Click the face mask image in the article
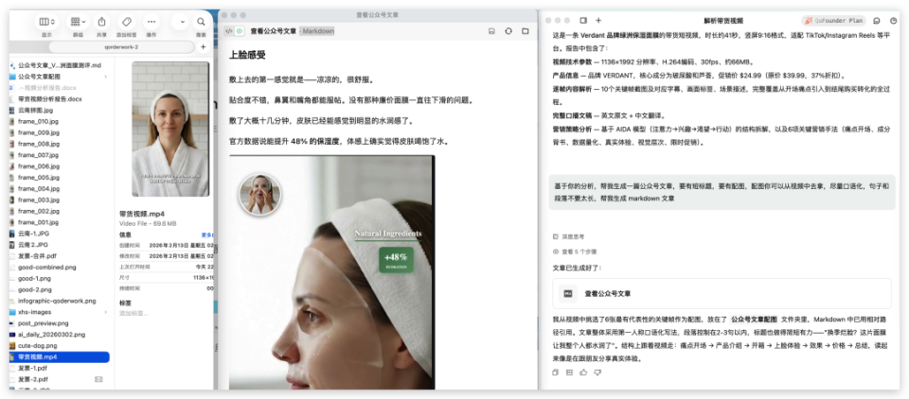Image resolution: width=909 pixels, height=399 pixels. (331, 272)
